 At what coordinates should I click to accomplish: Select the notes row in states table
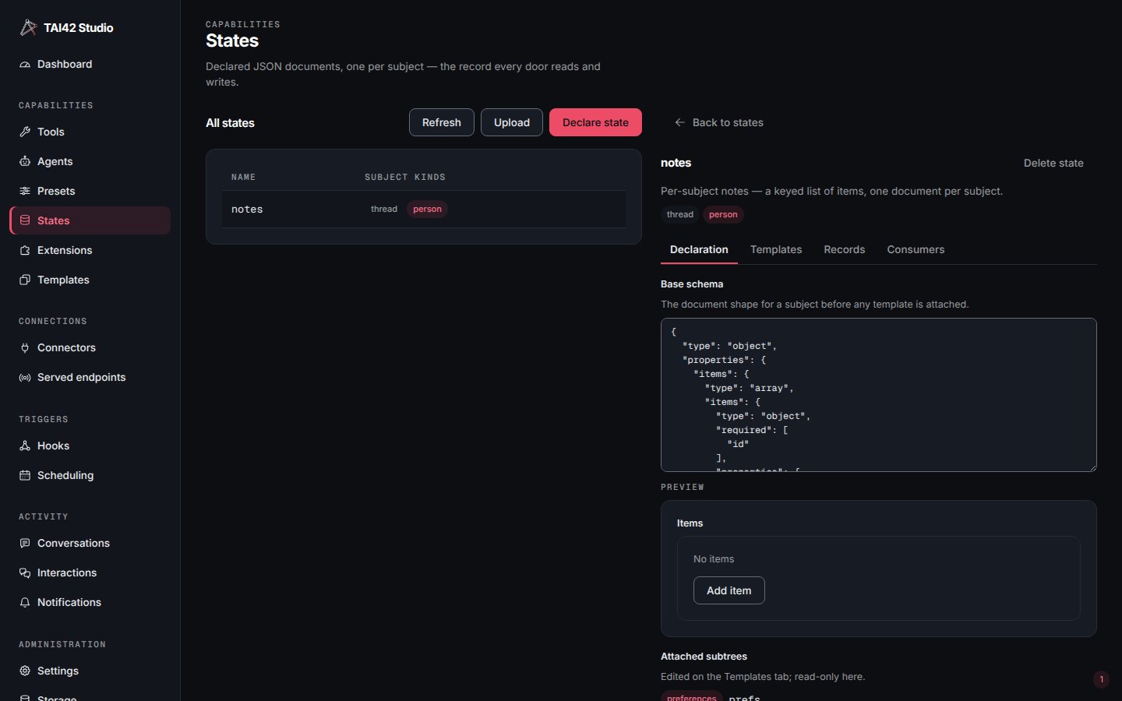click(424, 210)
